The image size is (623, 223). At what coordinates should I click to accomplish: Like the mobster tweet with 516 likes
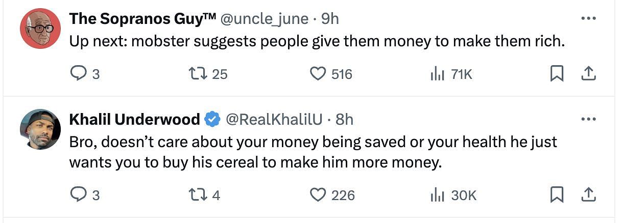(318, 74)
